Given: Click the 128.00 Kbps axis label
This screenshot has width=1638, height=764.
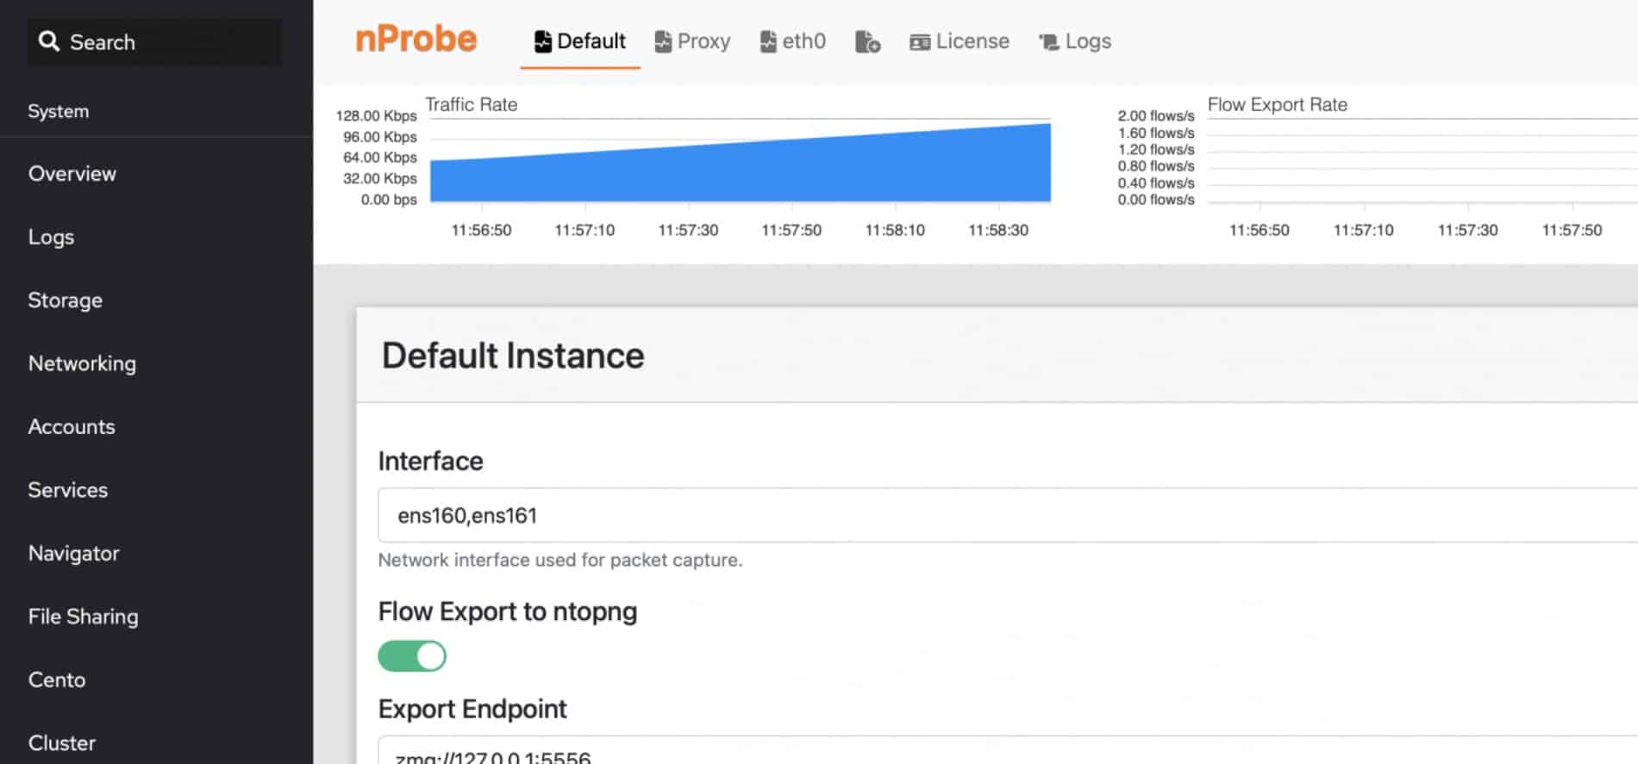Looking at the screenshot, I should pos(376,115).
